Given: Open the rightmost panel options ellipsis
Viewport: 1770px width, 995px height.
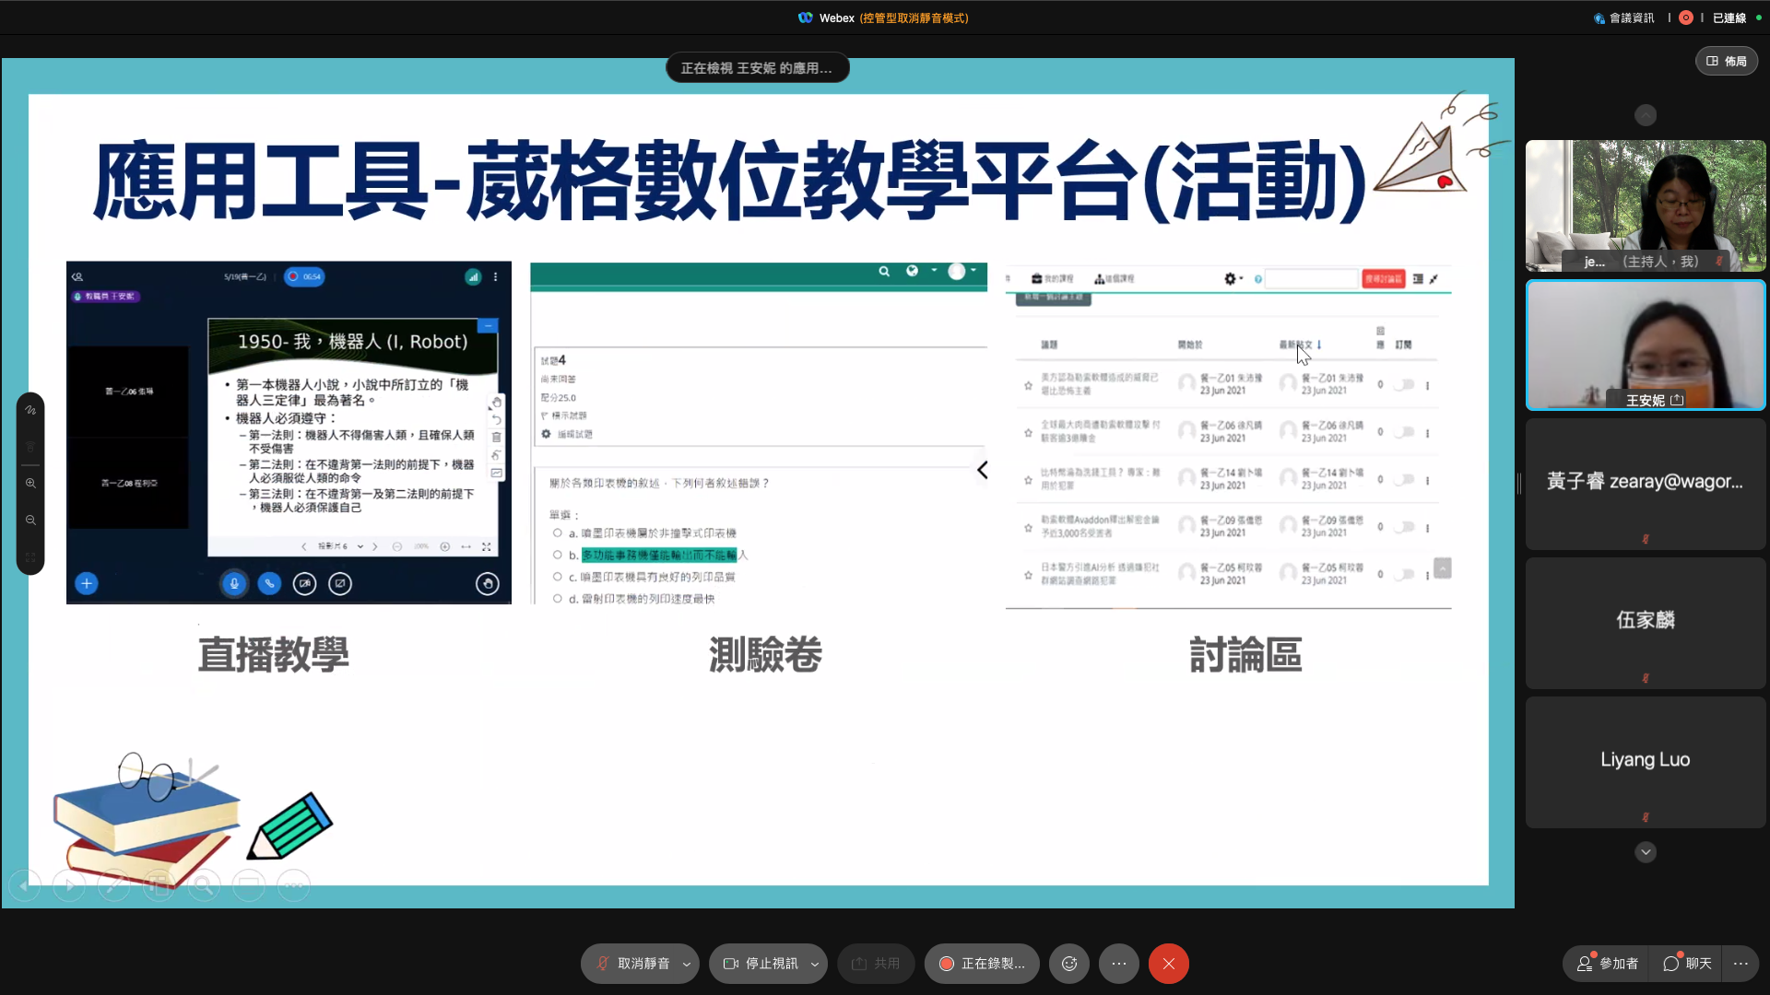Looking at the screenshot, I should click(x=1740, y=964).
